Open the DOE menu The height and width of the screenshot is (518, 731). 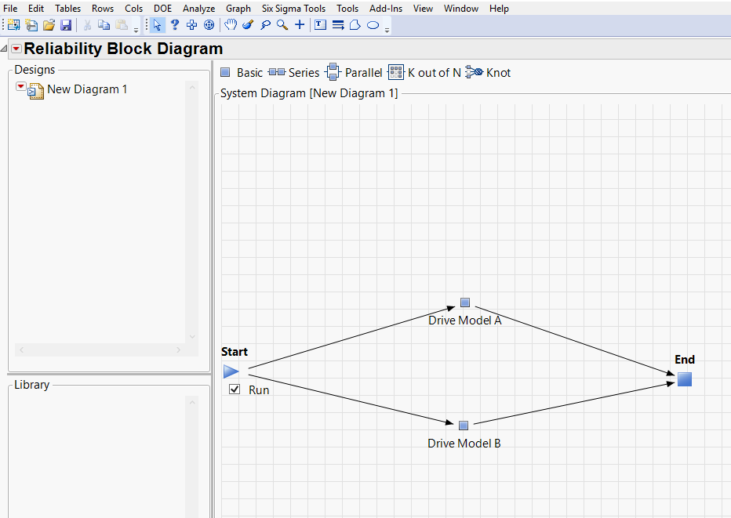pyautogui.click(x=162, y=9)
